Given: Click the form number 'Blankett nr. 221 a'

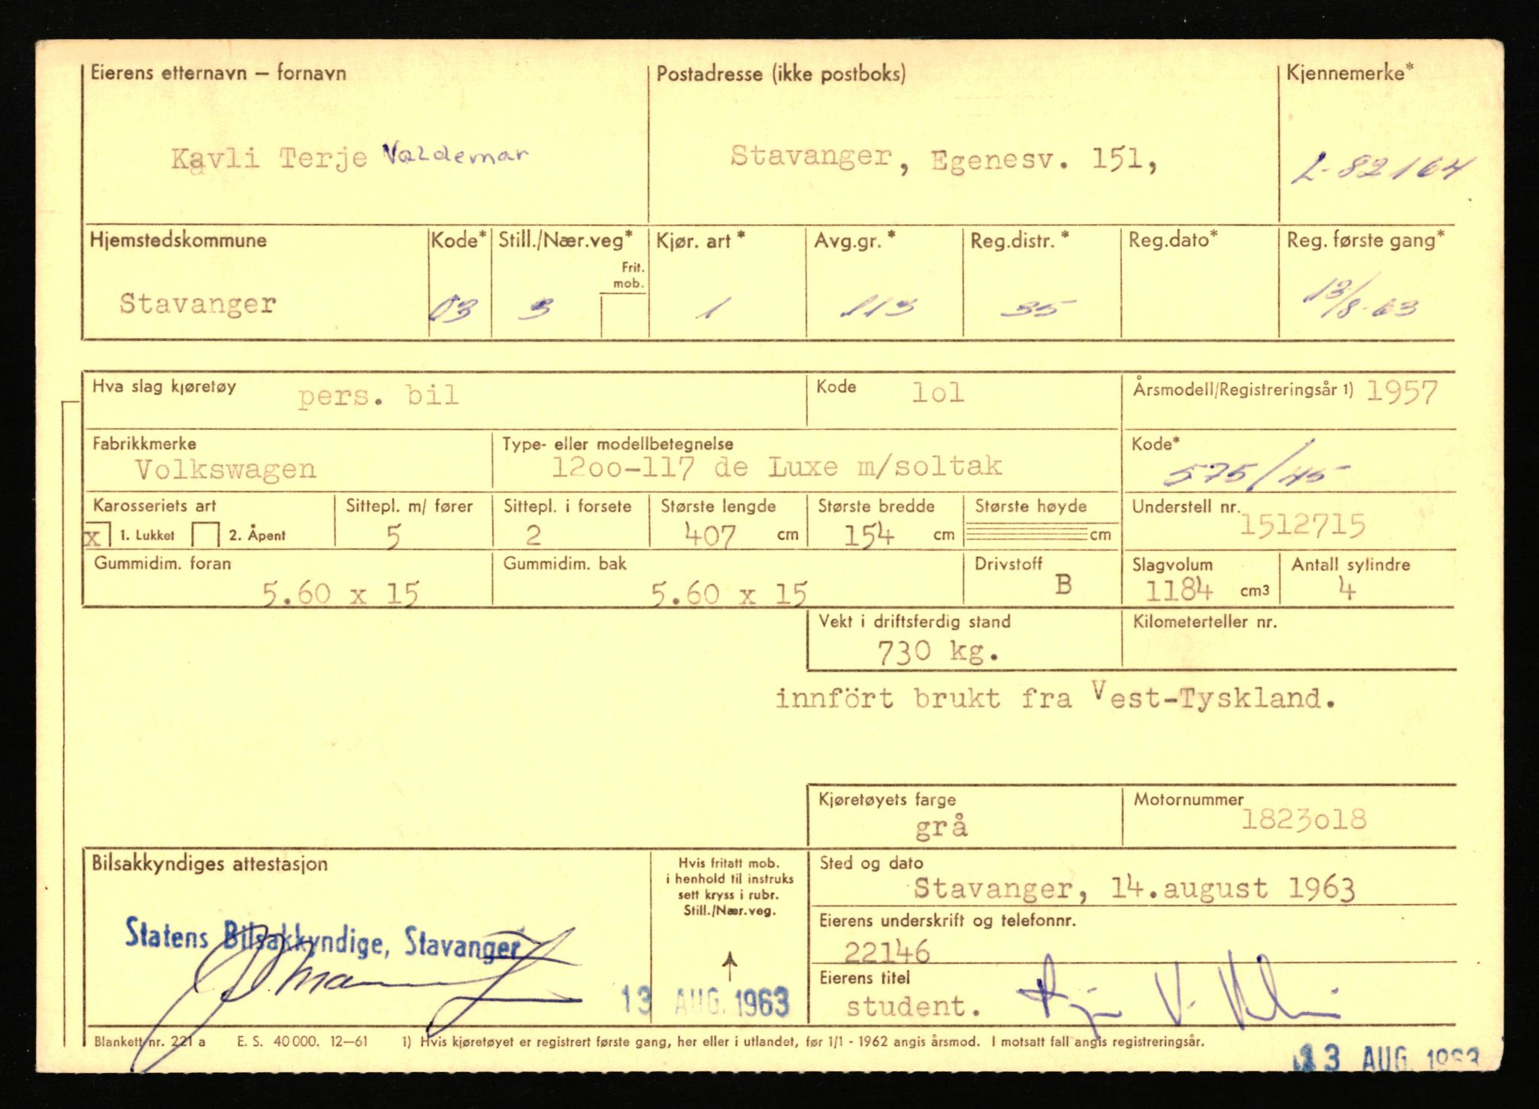Looking at the screenshot, I should tap(150, 1042).
